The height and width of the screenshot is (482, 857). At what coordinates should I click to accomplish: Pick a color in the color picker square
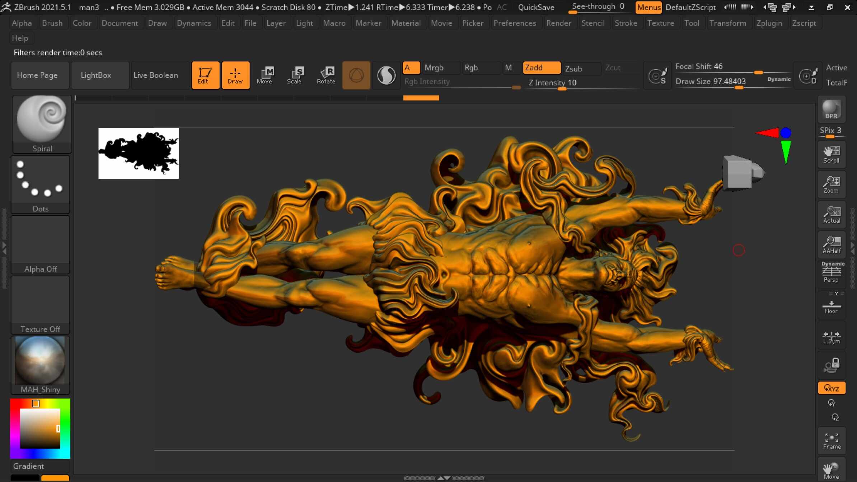pos(40,429)
